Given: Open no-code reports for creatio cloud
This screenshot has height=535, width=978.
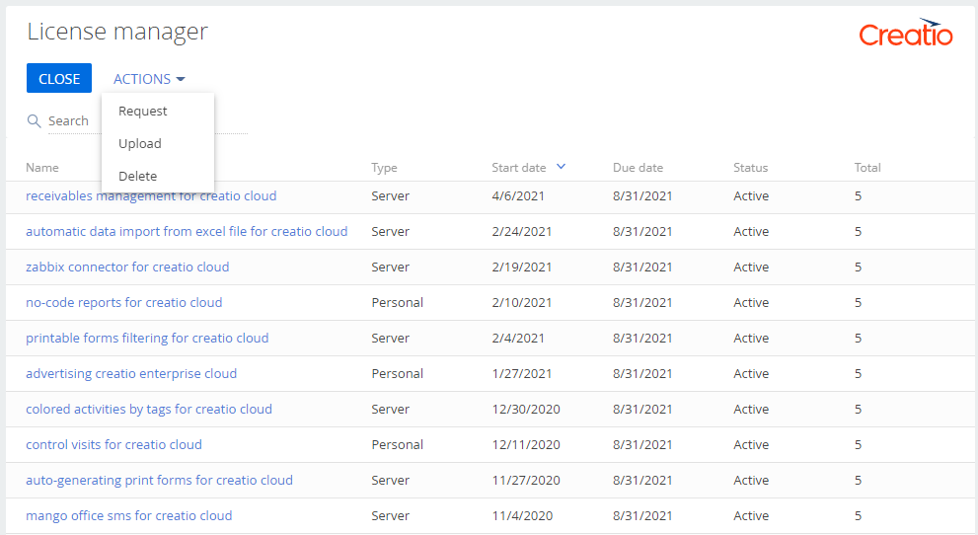Looking at the screenshot, I should (x=123, y=302).
